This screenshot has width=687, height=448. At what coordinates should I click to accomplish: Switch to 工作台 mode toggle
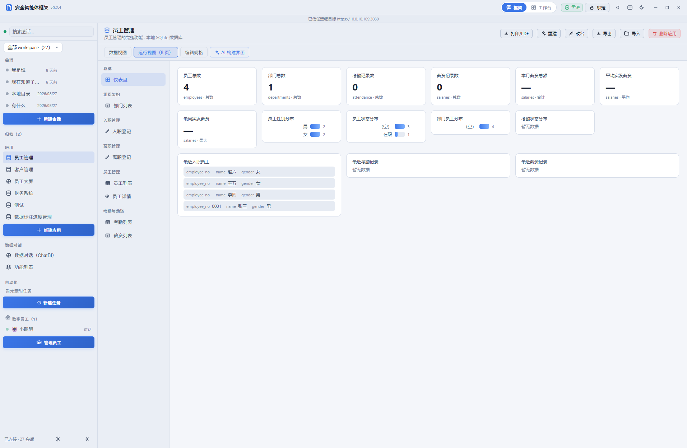click(x=541, y=8)
